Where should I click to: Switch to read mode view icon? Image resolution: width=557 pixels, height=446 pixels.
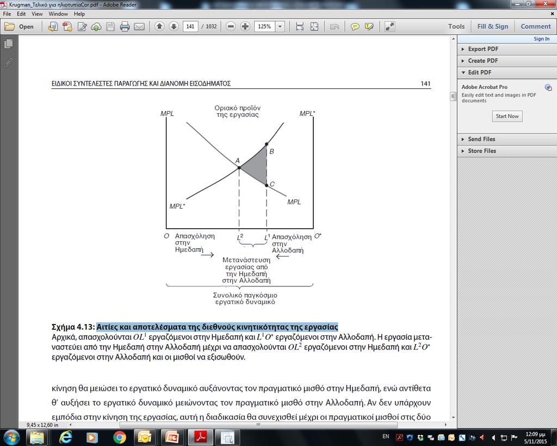[x=389, y=27]
